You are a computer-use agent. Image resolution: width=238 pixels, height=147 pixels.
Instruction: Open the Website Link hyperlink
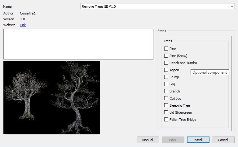pyautogui.click(x=23, y=25)
